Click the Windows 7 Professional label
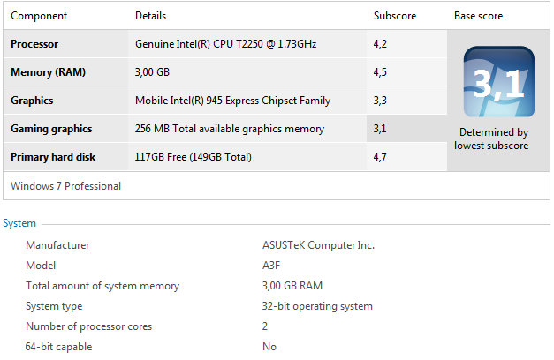554x360 pixels. pyautogui.click(x=65, y=186)
